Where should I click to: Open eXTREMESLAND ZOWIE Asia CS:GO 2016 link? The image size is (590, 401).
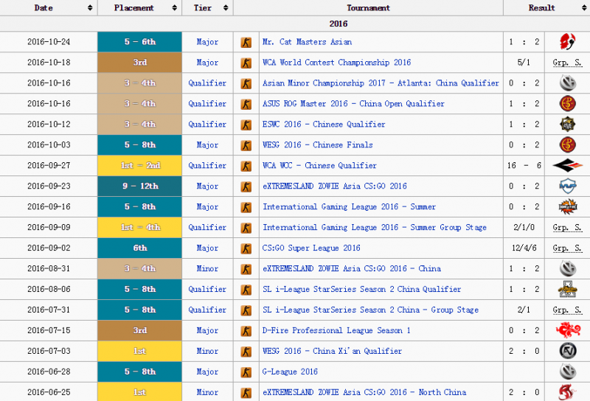pyautogui.click(x=335, y=186)
